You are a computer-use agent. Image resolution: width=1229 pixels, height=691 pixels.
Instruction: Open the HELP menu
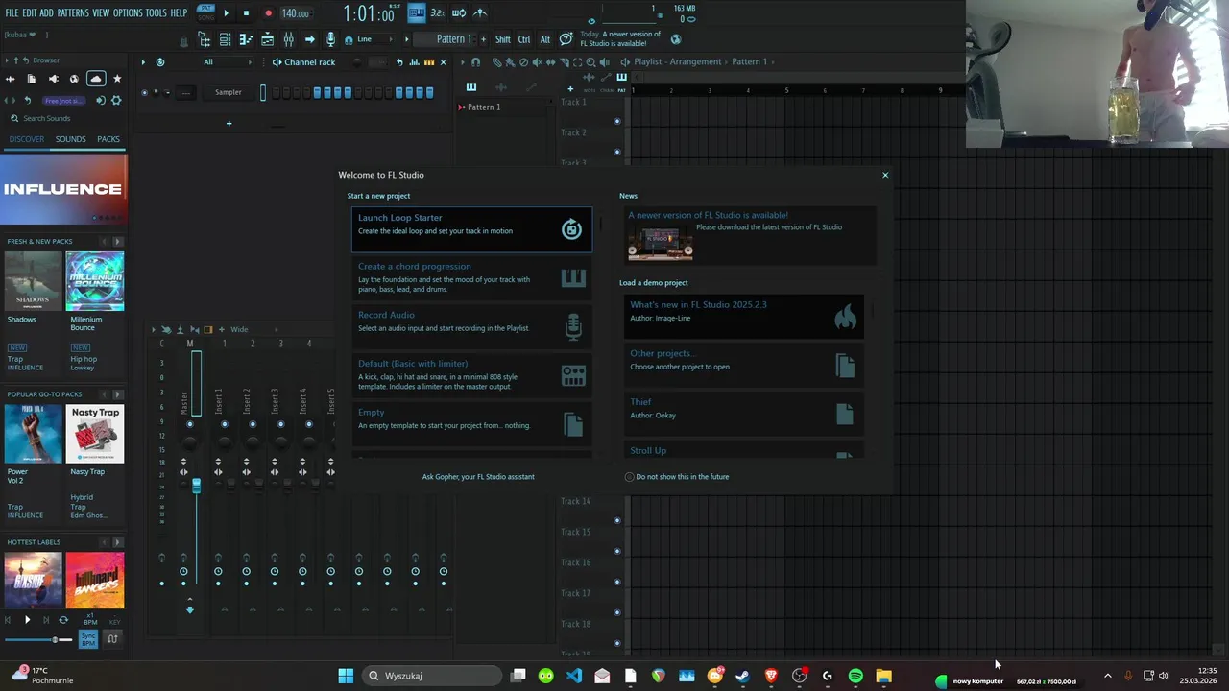[179, 13]
